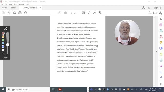Image resolution: width=164 pixels, height=92 pixels.
Task: Open notifications bell
Action: tap(149, 8)
